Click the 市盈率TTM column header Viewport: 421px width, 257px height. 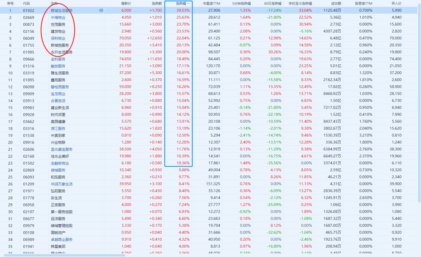[x=212, y=4]
